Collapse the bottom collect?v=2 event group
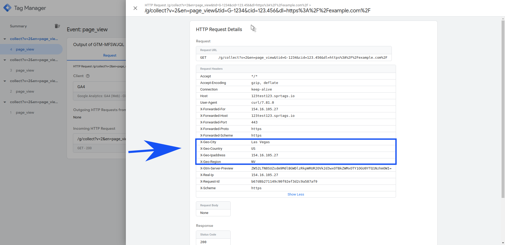This screenshot has height=245, width=505. point(4,102)
